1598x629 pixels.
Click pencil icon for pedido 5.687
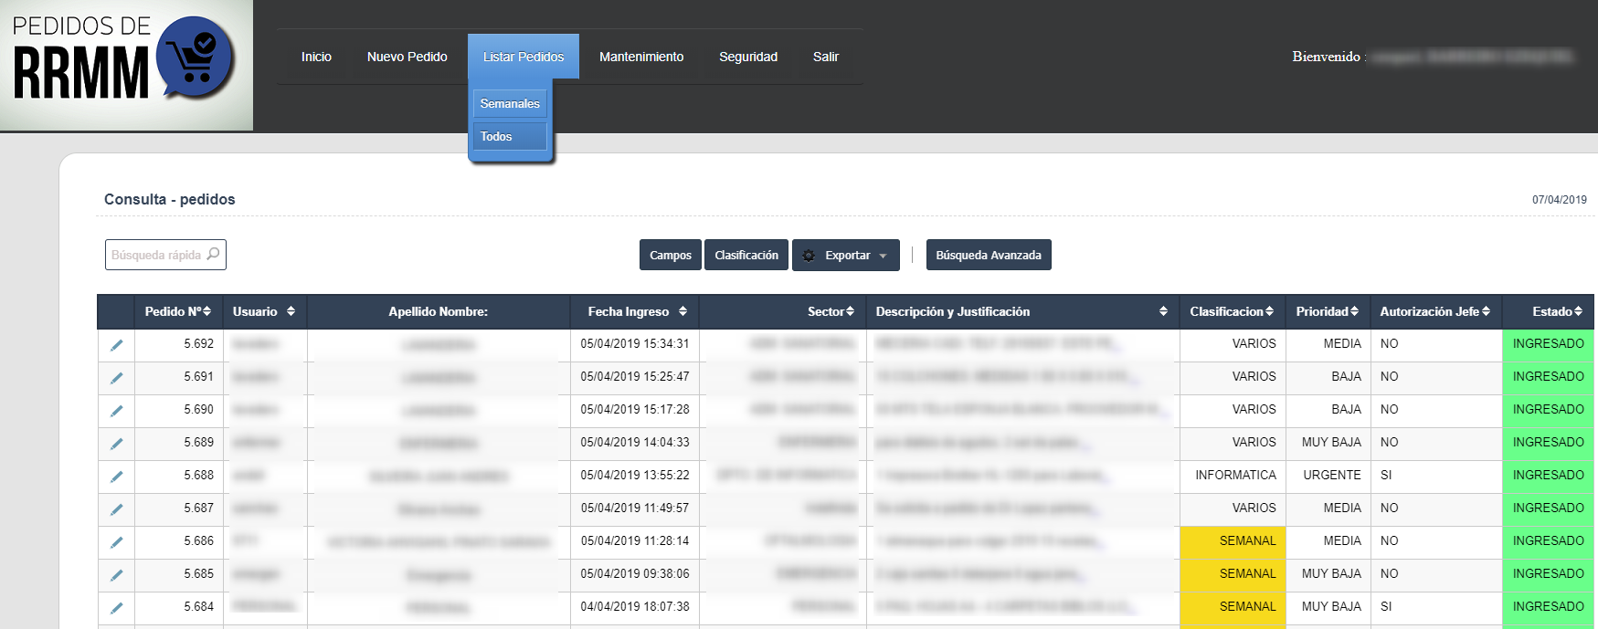(x=116, y=509)
